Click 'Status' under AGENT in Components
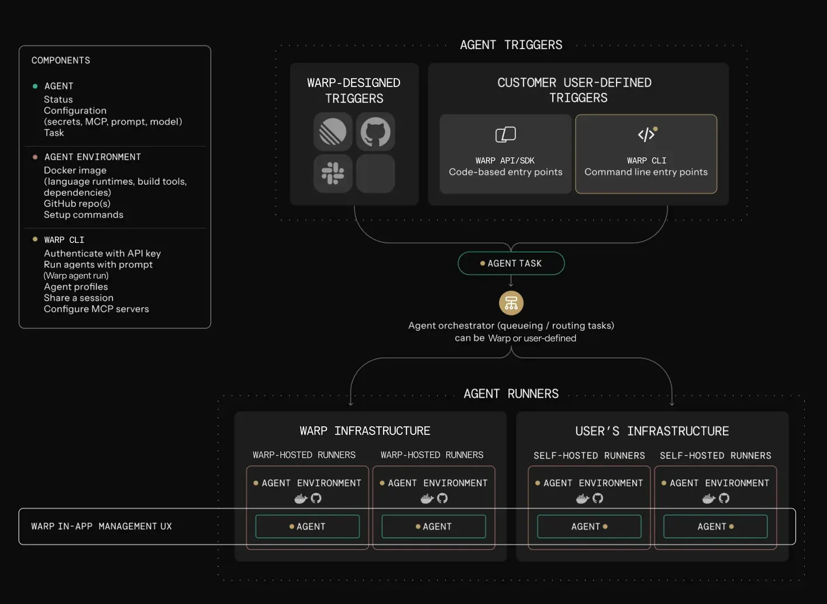Image resolution: width=827 pixels, height=604 pixels. pyautogui.click(x=58, y=99)
